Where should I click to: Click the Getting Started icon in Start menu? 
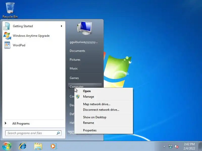click(7, 26)
